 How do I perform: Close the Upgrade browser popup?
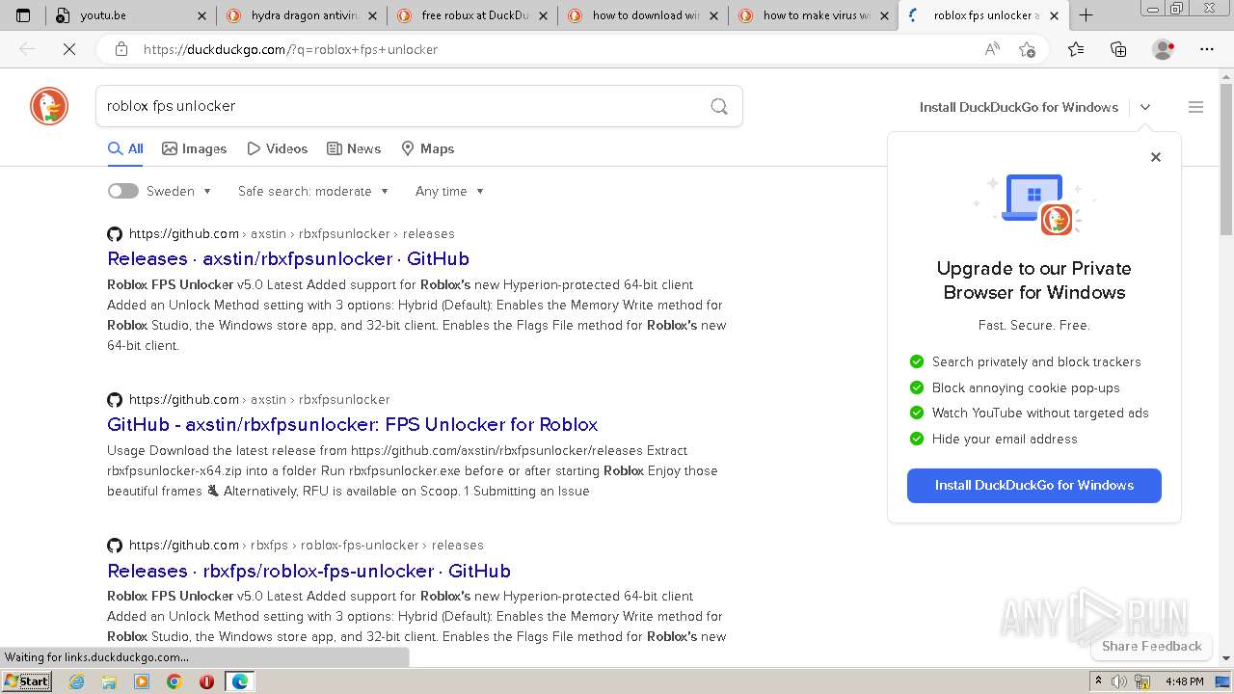pos(1156,157)
